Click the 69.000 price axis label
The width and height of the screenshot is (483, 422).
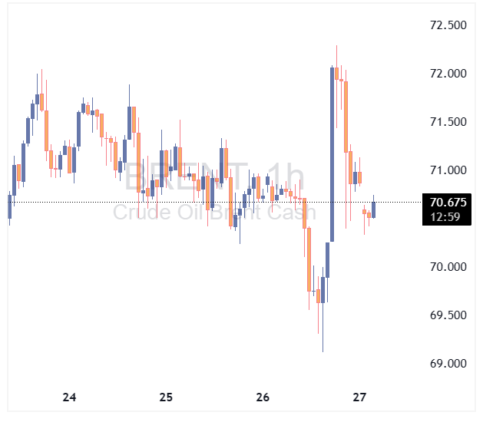[448, 364]
